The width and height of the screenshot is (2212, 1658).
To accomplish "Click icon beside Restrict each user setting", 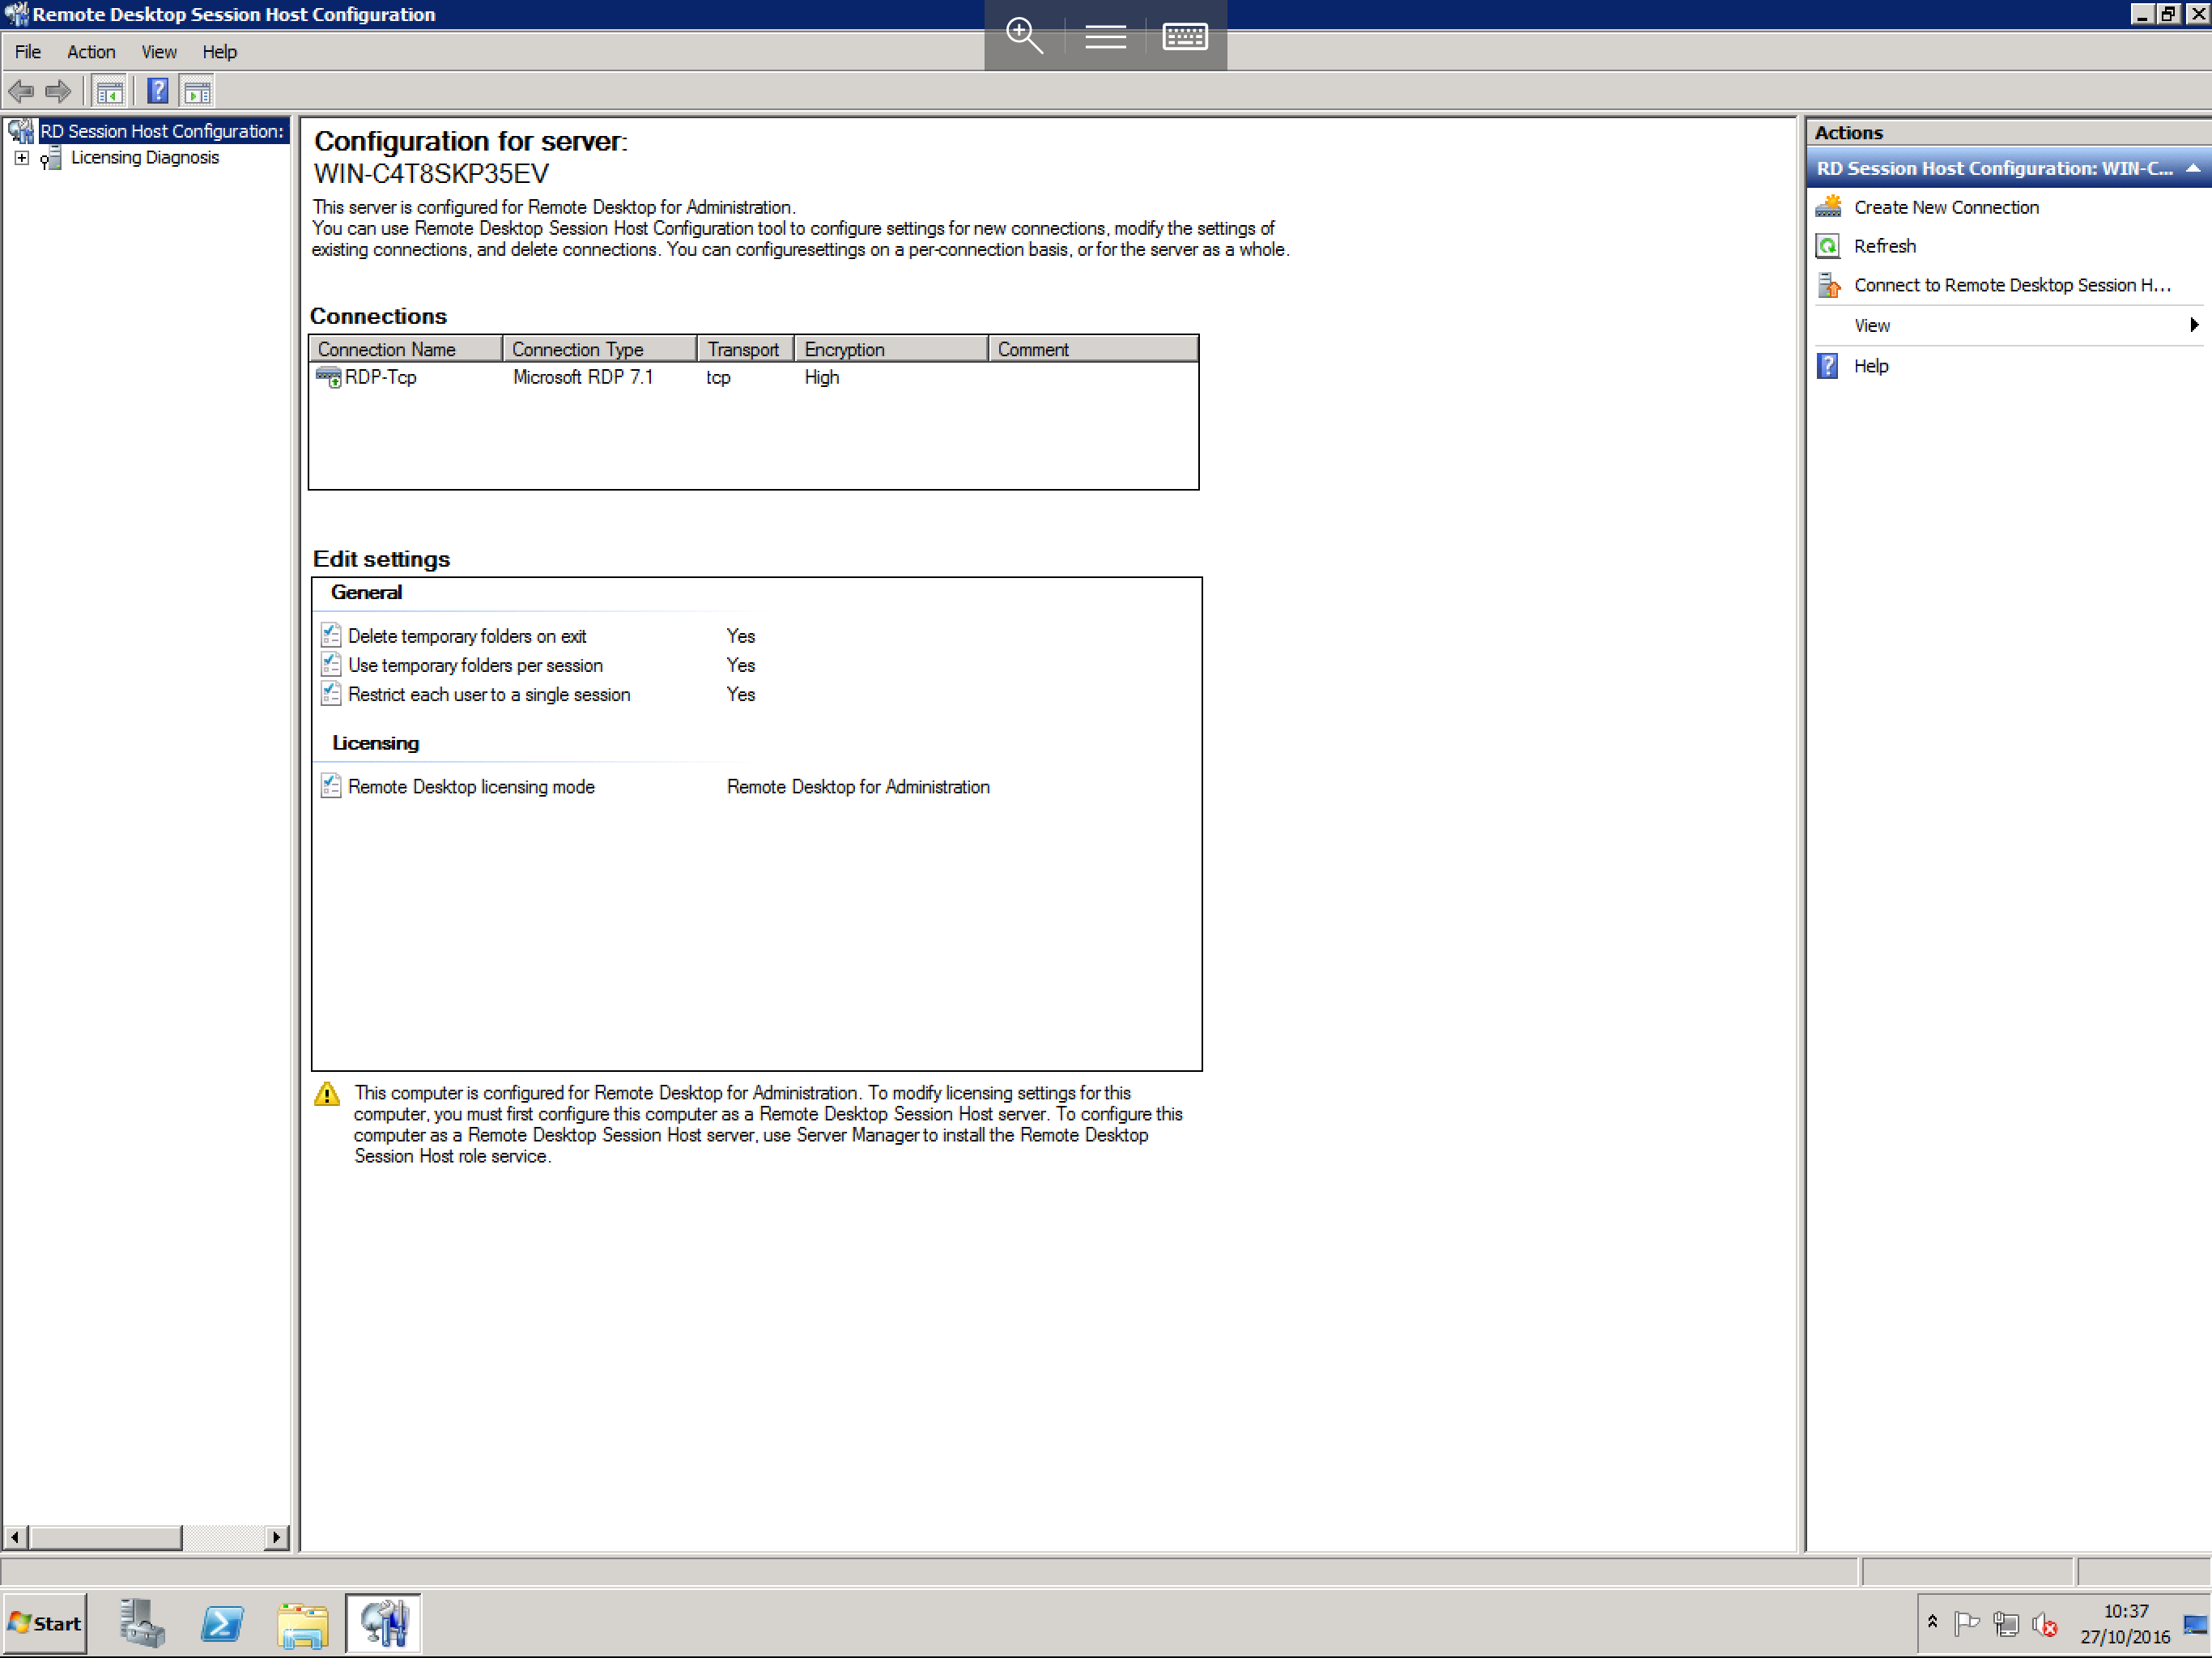I will click(331, 693).
